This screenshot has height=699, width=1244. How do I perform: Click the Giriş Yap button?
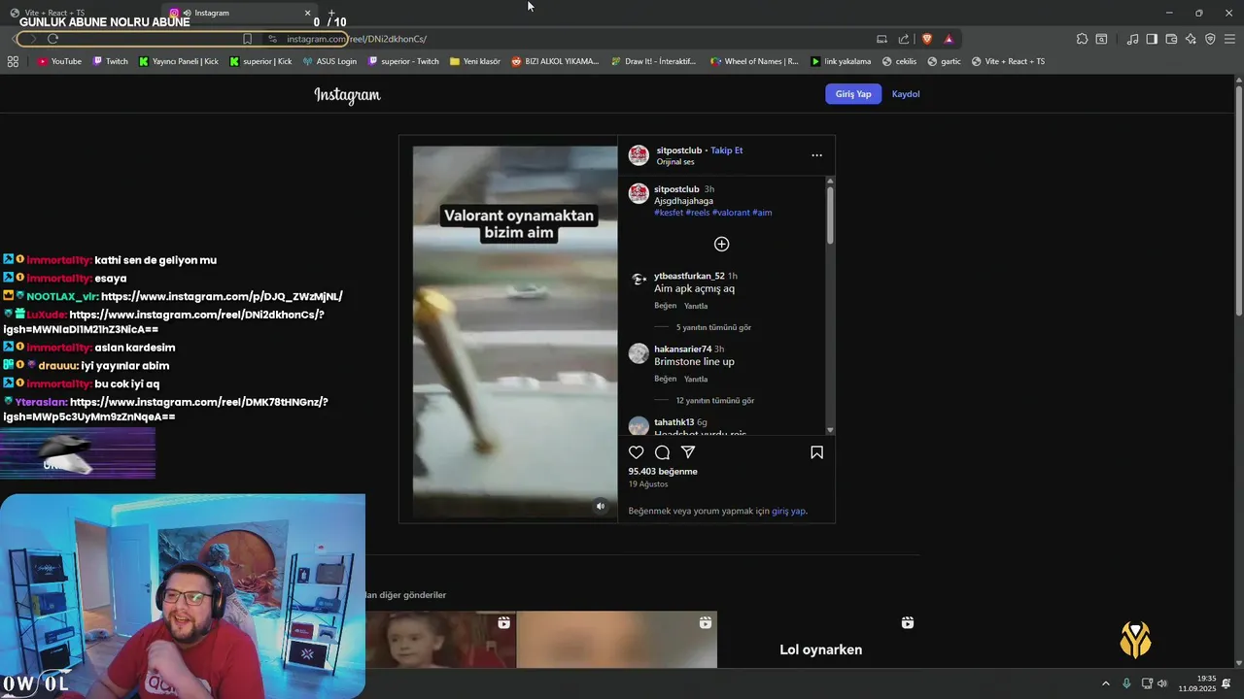pyautogui.click(x=853, y=94)
